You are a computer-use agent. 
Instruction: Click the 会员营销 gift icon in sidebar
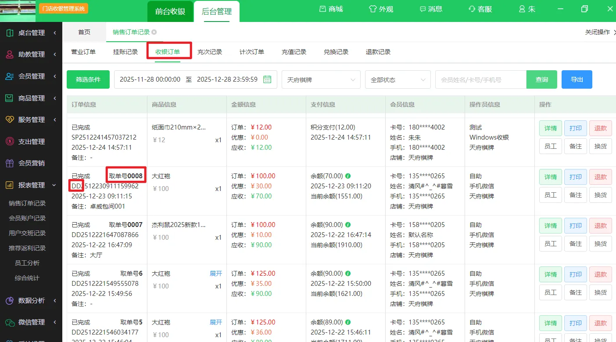tap(10, 163)
